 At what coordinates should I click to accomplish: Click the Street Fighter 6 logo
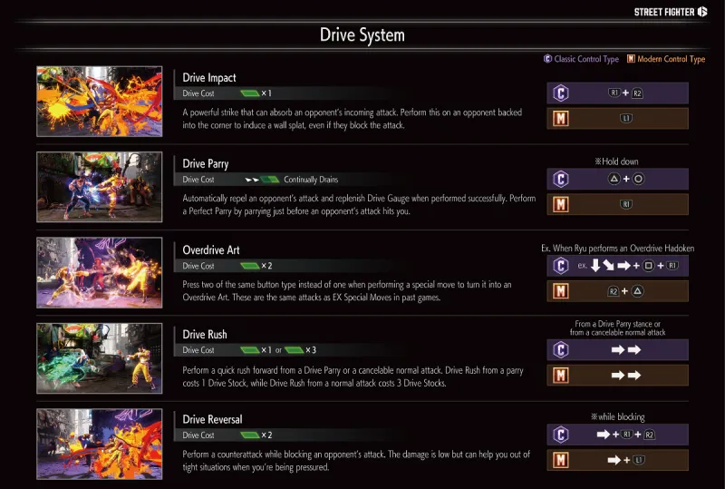point(671,12)
